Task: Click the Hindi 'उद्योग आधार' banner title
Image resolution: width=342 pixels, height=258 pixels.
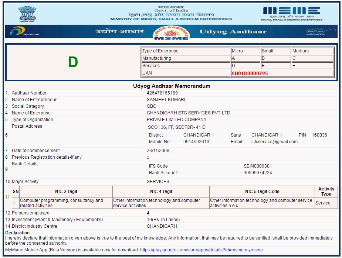Action: [x=119, y=31]
